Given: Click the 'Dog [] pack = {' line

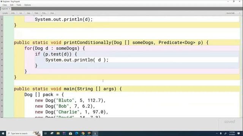Looking at the screenshot, I should (44, 95).
